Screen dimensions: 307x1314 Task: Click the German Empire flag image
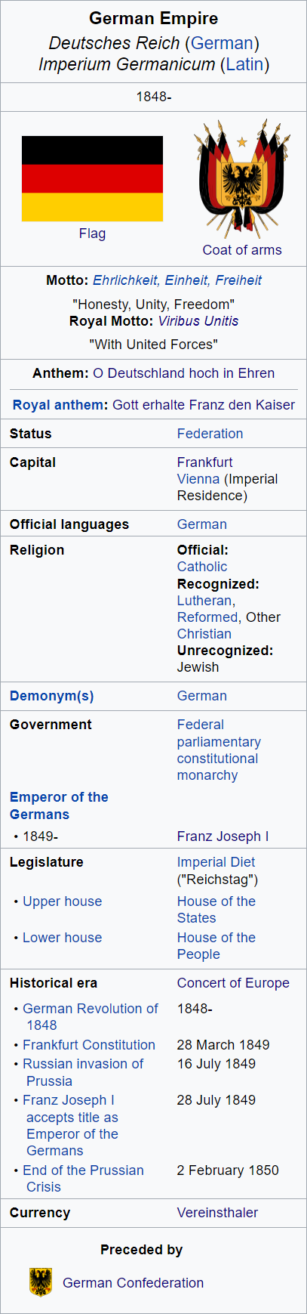(92, 178)
